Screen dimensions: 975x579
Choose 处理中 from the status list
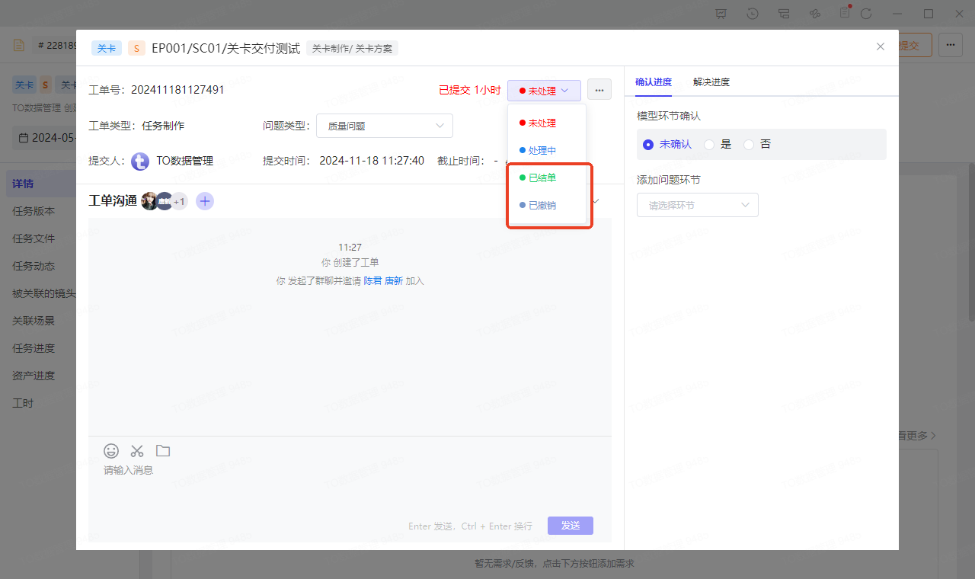tap(542, 150)
